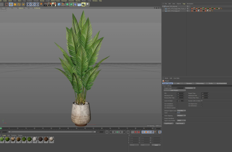Screen dimensions: 232x152
Task: Open the object manager Tags menu
Action: click(184, 4)
